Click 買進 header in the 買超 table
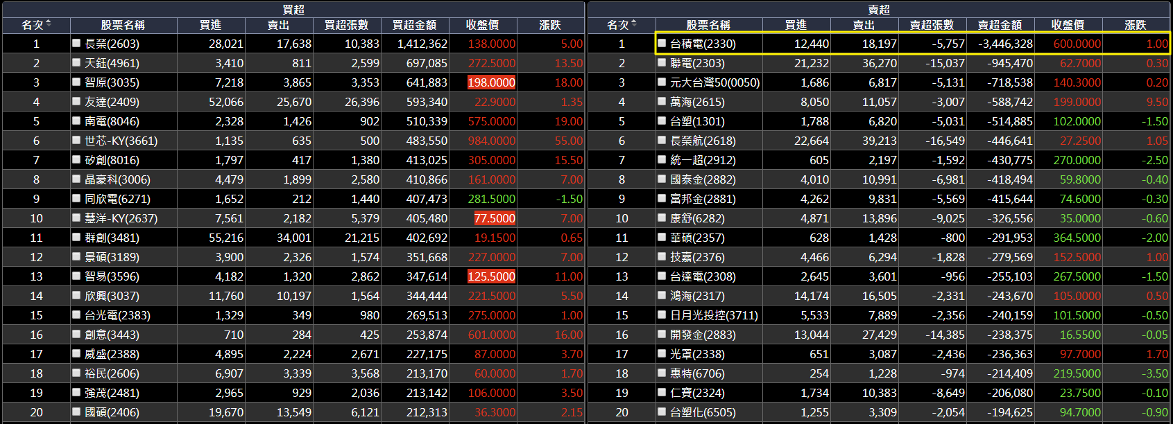Image resolution: width=1173 pixels, height=424 pixels. coord(211,25)
